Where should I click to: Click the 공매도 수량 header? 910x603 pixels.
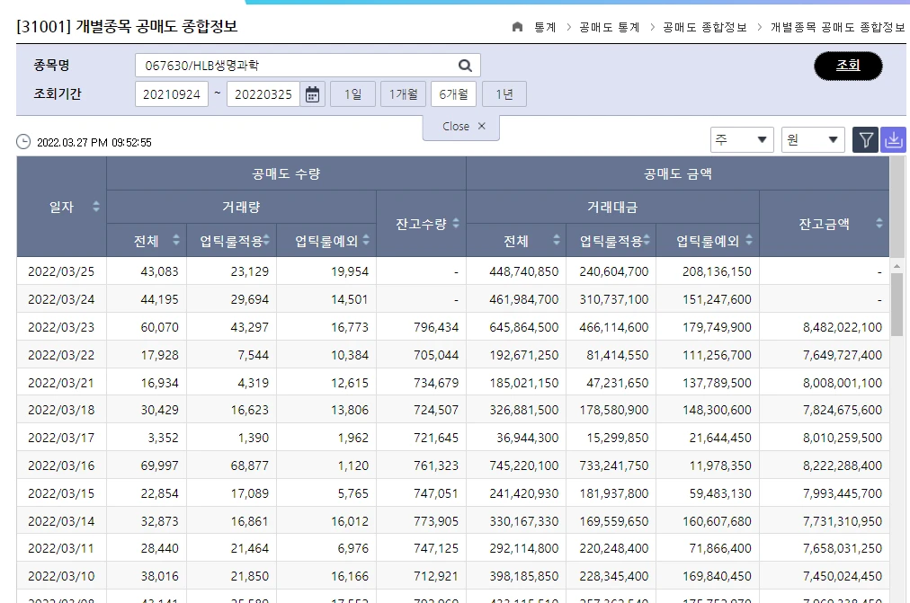click(286, 173)
